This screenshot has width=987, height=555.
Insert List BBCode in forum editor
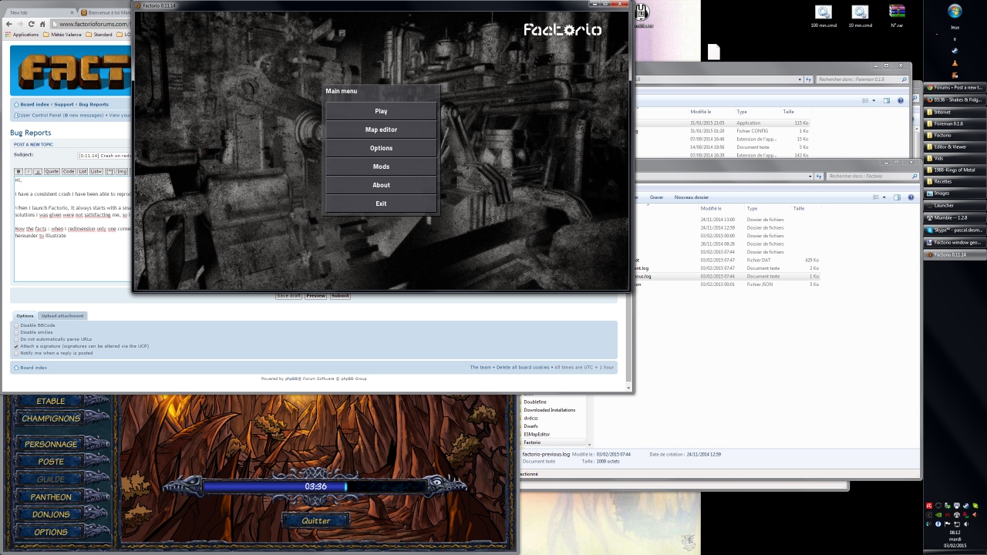pyautogui.click(x=83, y=172)
